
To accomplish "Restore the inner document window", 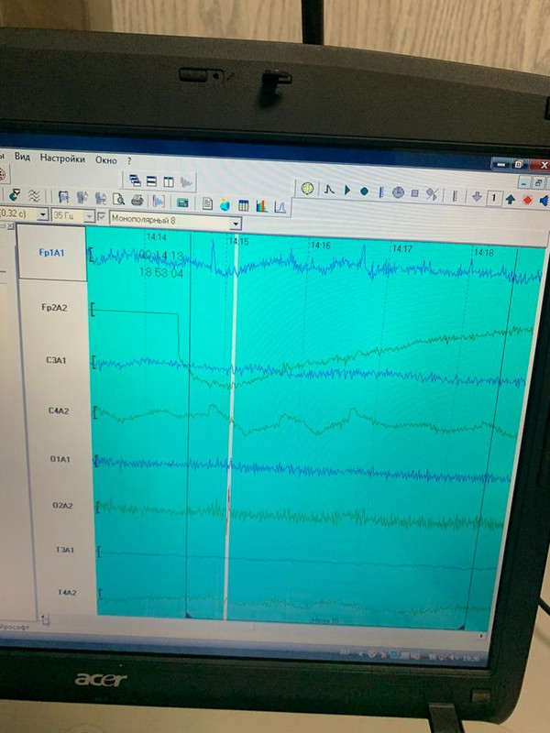I will pos(539,183).
